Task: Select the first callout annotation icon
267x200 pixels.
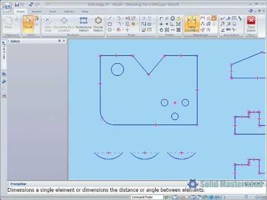Action: click(223, 18)
